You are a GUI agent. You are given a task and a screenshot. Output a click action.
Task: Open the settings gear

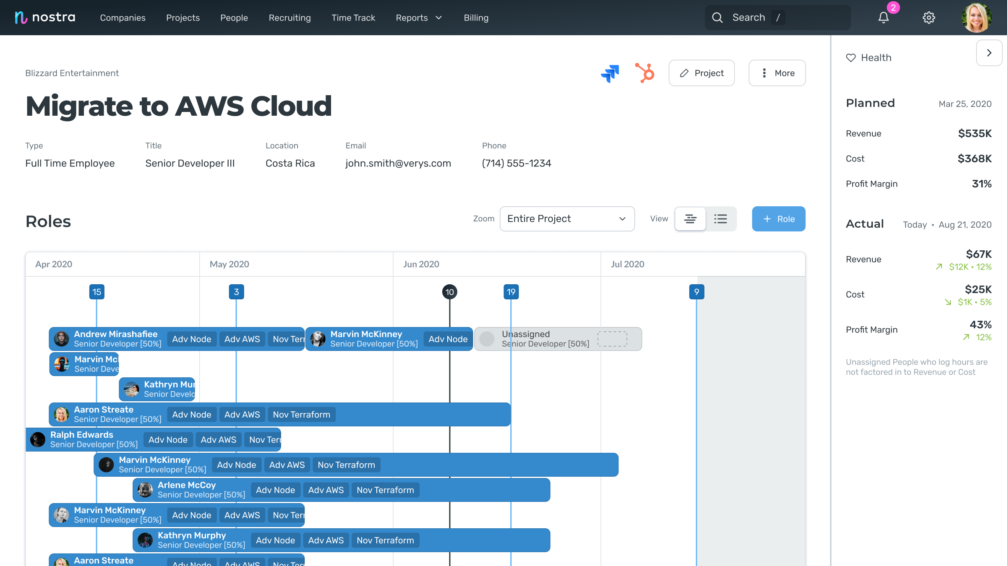tap(929, 18)
